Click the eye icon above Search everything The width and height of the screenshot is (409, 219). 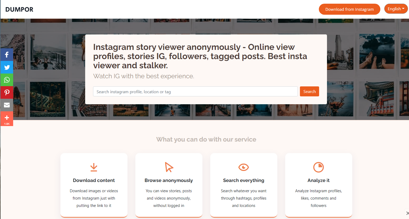point(244,167)
